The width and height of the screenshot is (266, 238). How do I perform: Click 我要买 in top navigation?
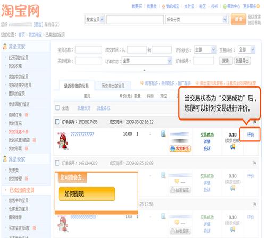(137, 6)
